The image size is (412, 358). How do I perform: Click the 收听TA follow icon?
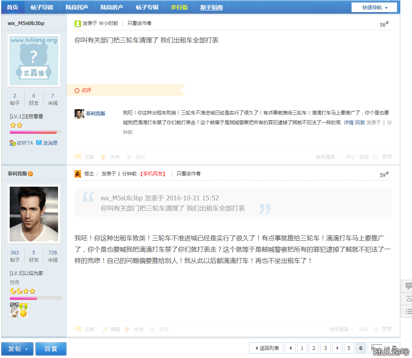coord(12,143)
